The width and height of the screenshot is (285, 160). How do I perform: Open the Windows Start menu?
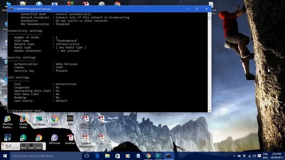(5, 156)
